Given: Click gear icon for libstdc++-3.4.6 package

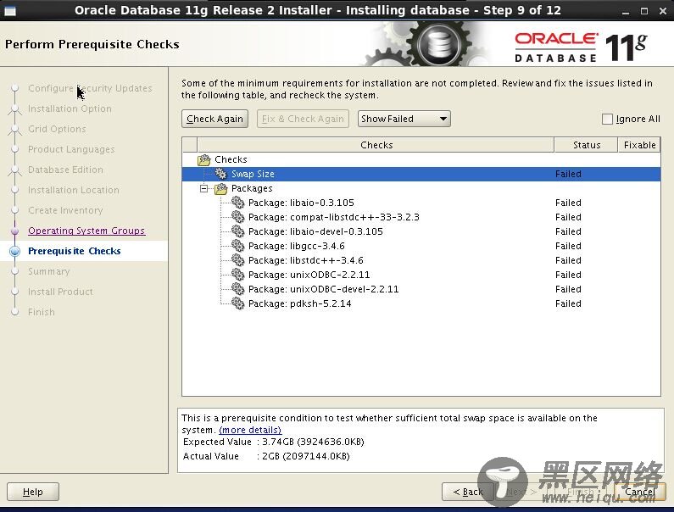Looking at the screenshot, I should pos(237,260).
